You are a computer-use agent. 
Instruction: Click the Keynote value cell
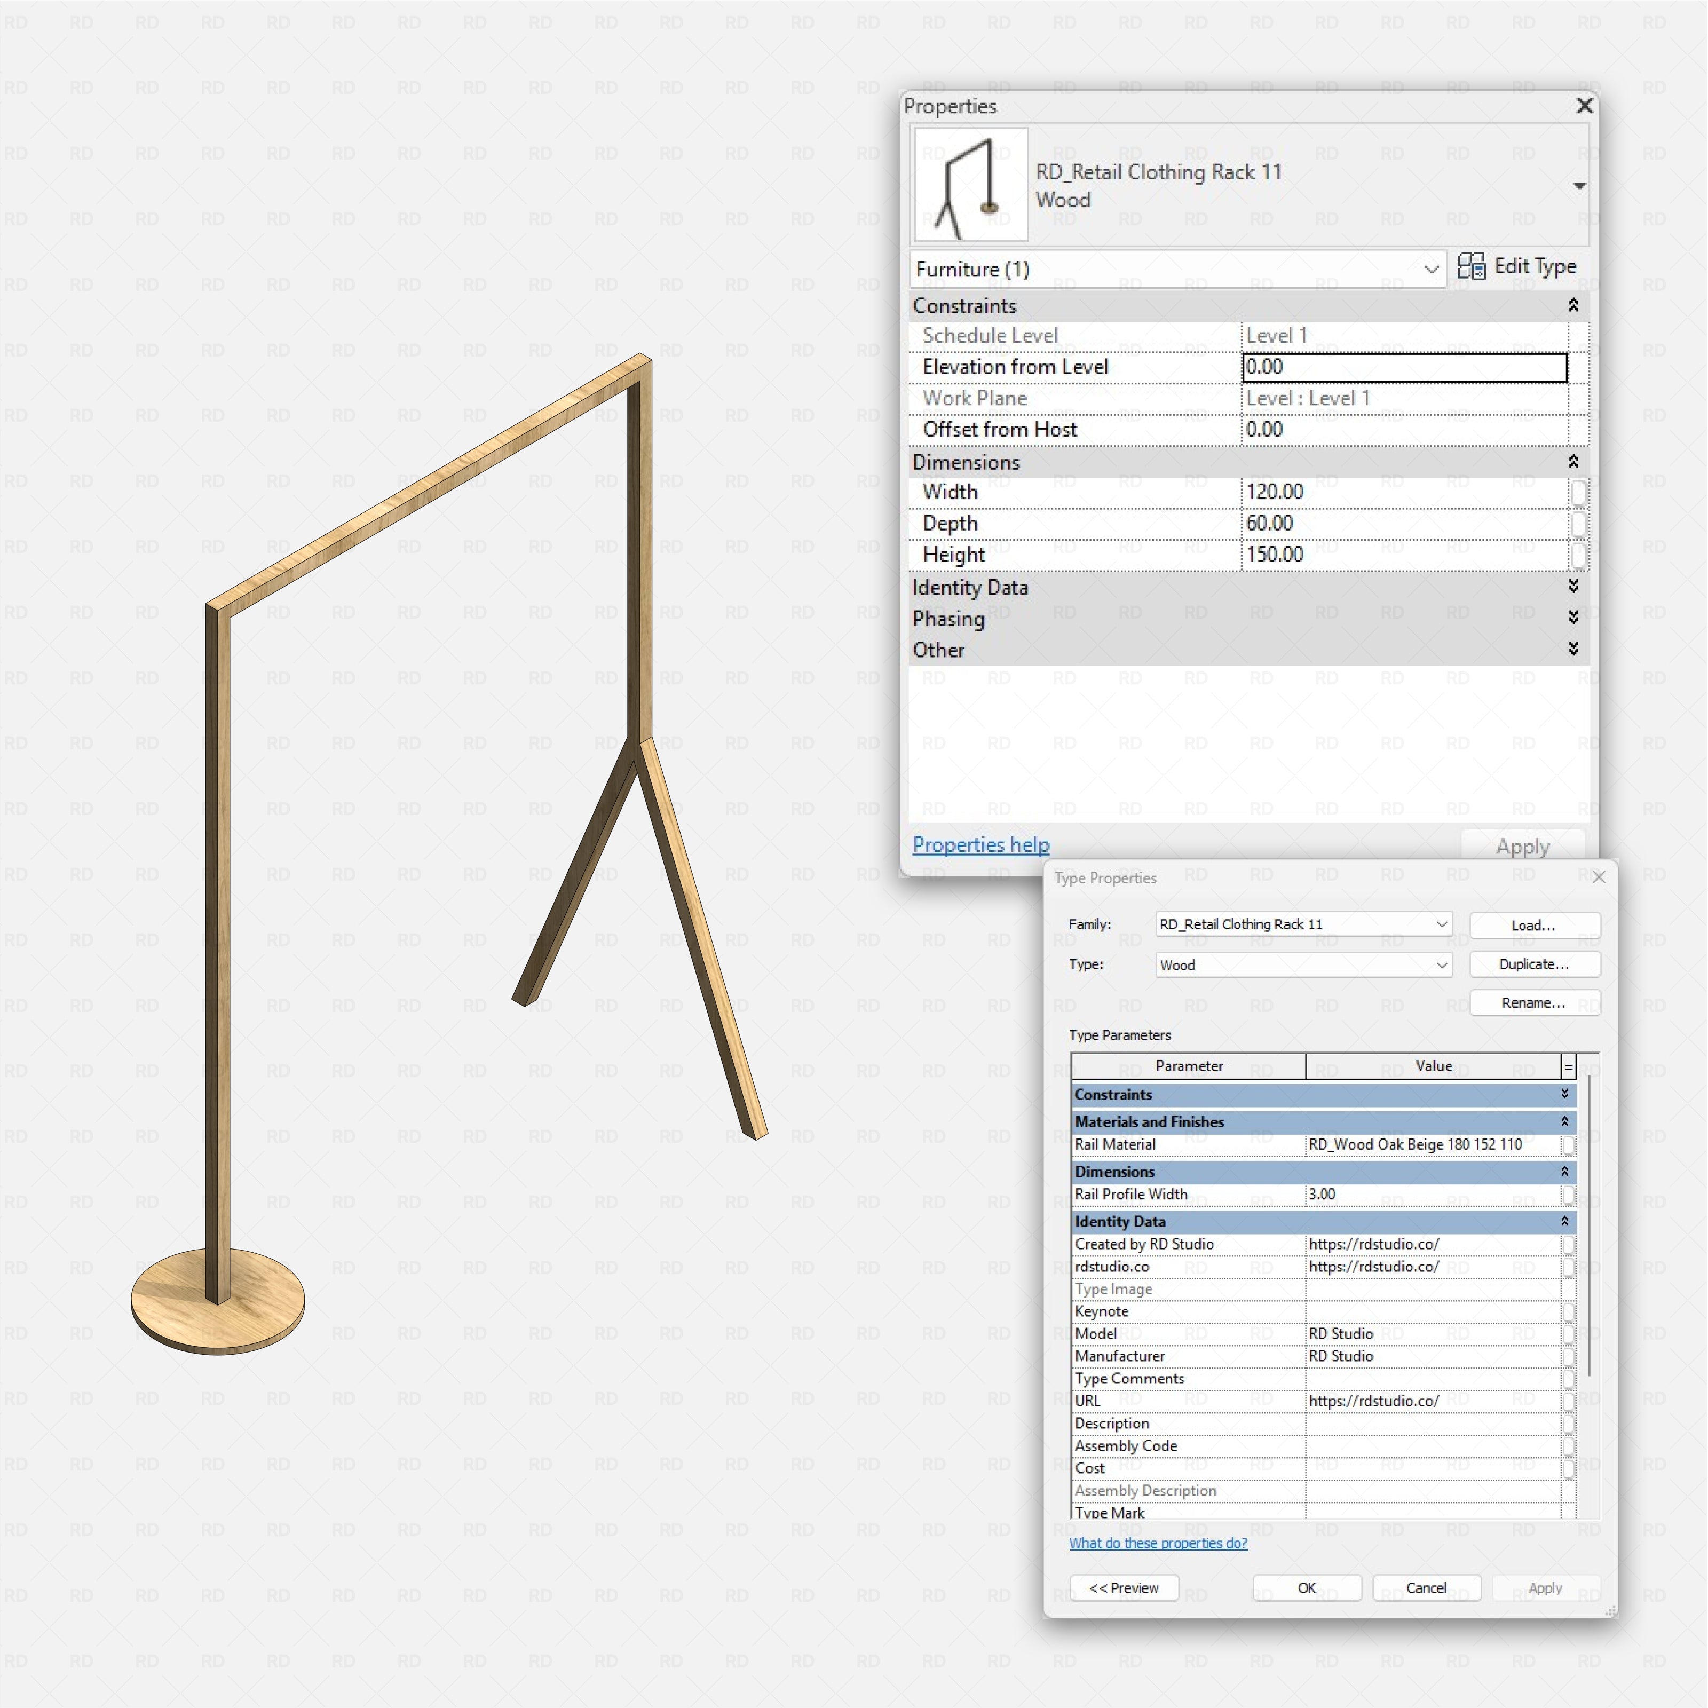pos(1432,1311)
